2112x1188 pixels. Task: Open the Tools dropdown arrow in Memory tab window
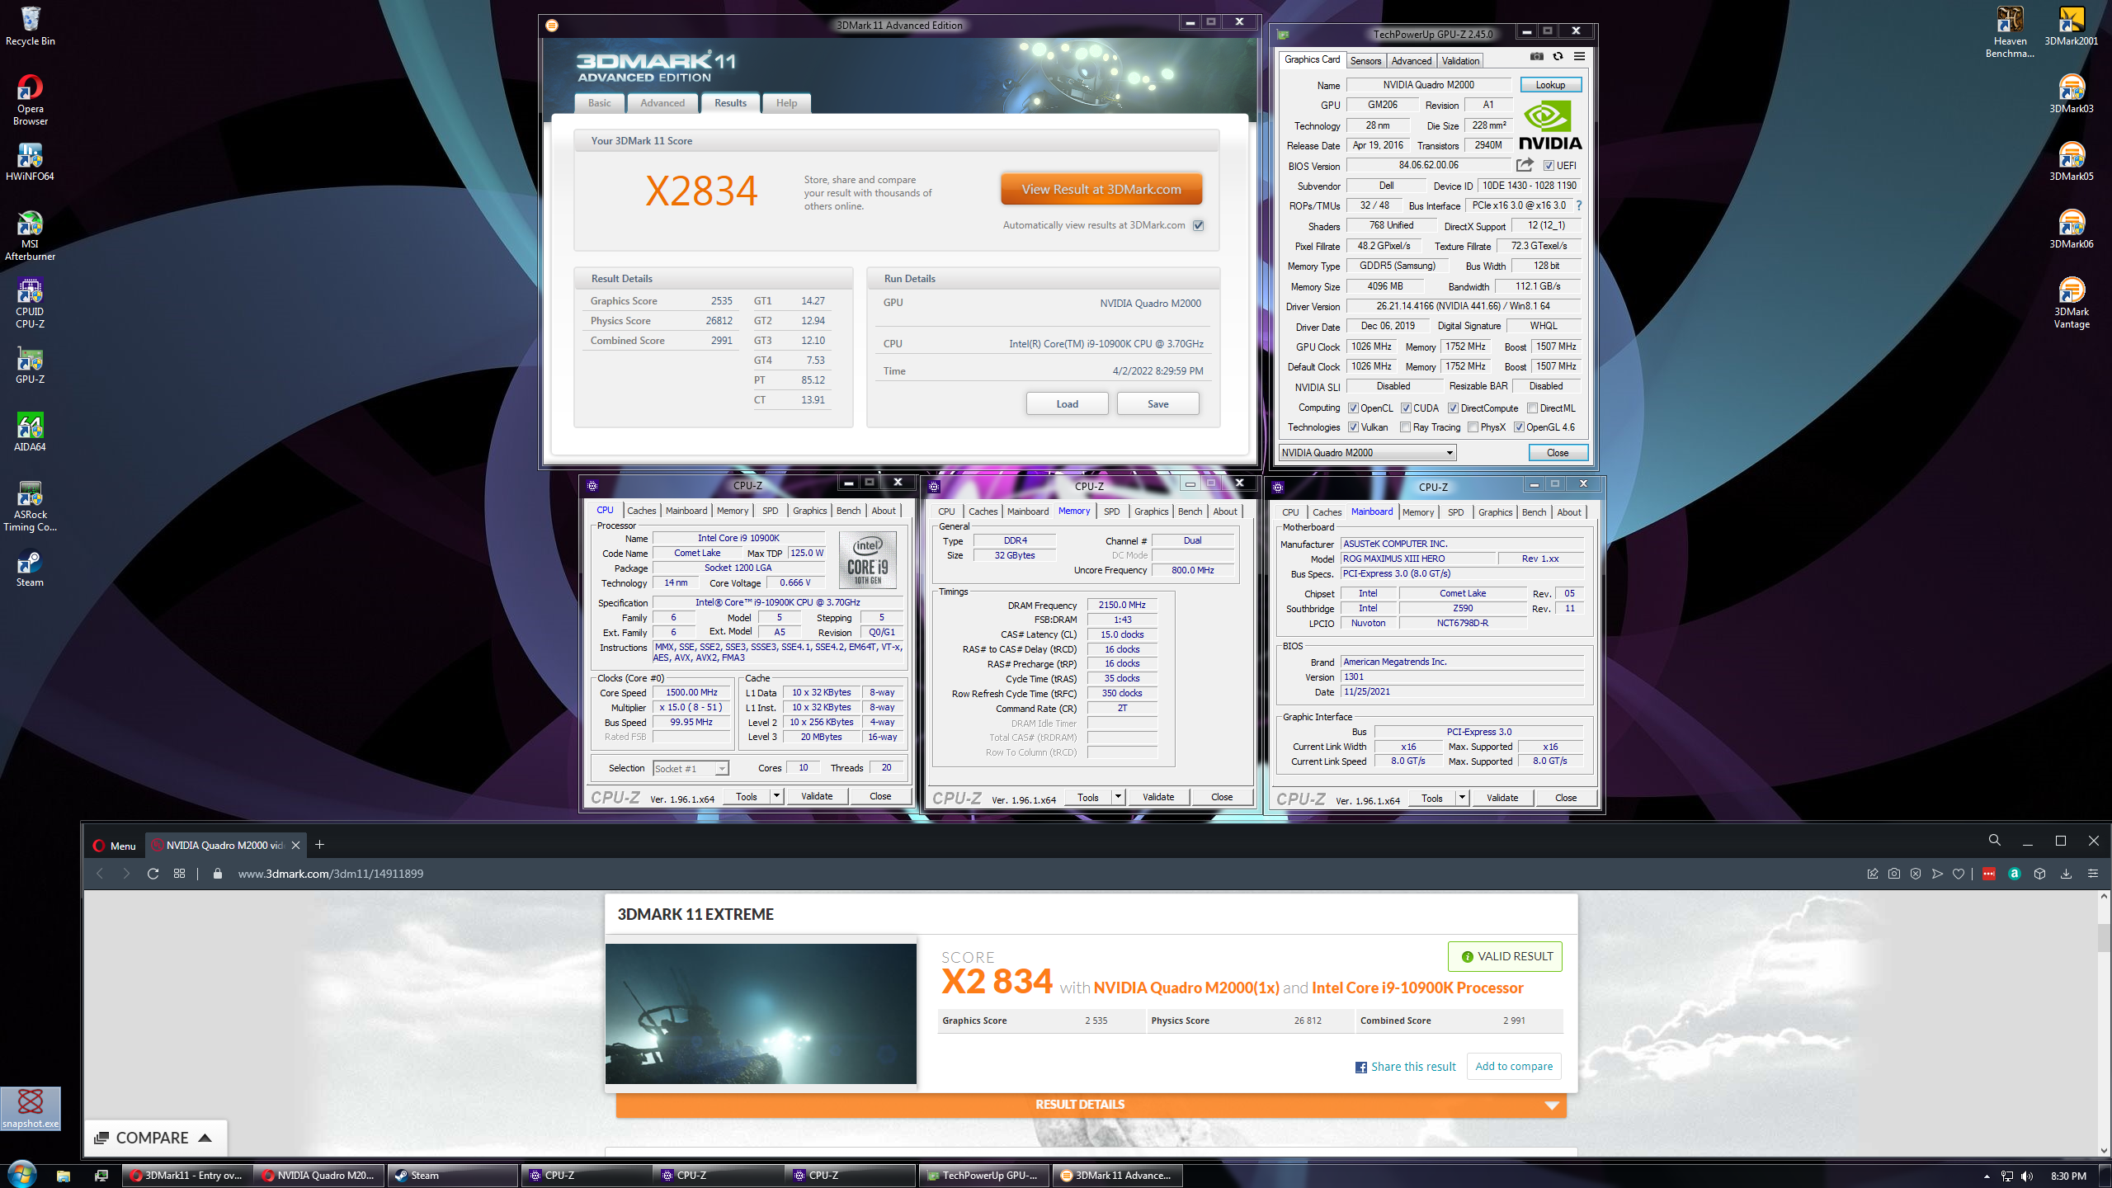[1118, 797]
